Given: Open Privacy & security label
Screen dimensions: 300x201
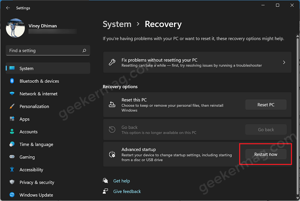Looking at the screenshot, I should click(x=37, y=183).
